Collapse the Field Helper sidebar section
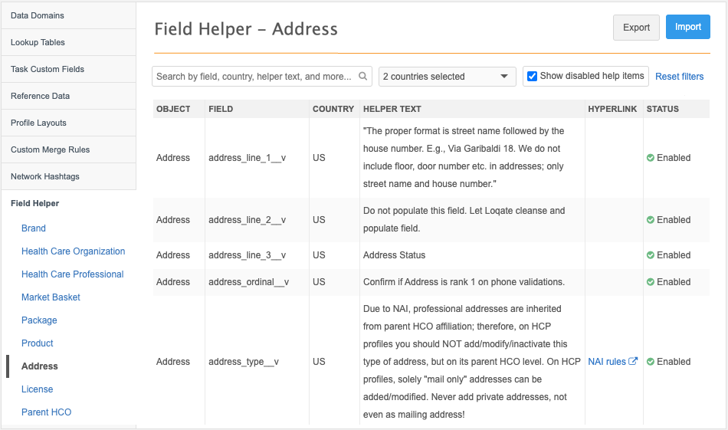728x430 pixels. click(x=34, y=203)
